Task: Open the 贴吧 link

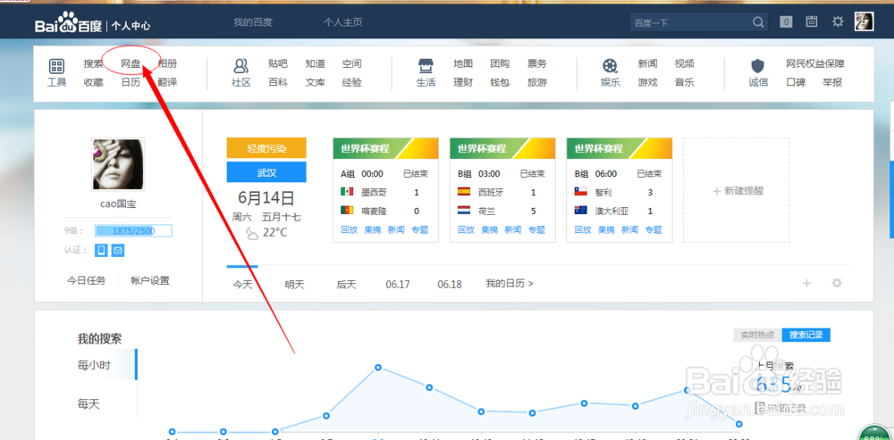Action: [x=278, y=63]
